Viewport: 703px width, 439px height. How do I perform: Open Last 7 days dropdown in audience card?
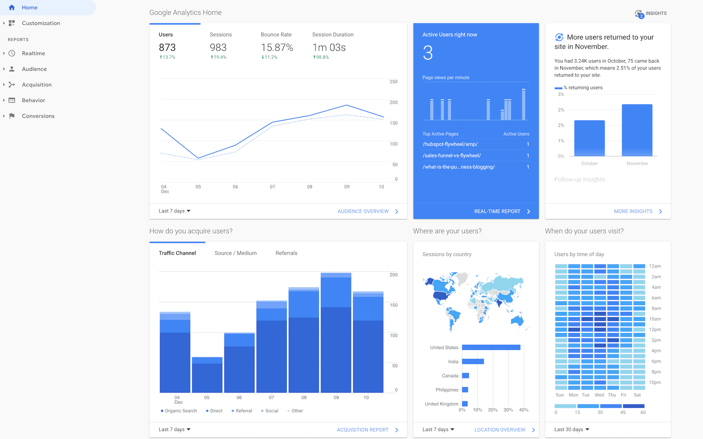pyautogui.click(x=174, y=211)
